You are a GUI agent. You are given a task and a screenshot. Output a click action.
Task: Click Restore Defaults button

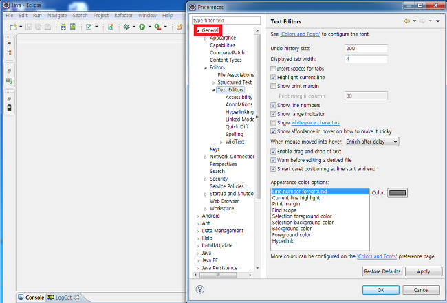coord(382,271)
